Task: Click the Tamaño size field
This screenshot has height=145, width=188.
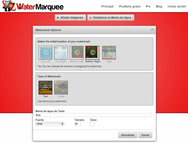Action: point(78,124)
